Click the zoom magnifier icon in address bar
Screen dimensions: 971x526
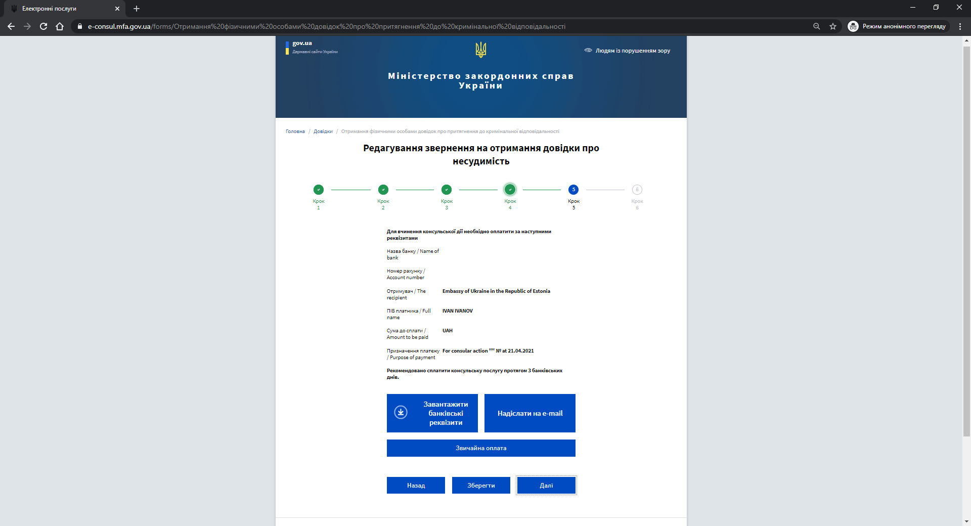[x=816, y=26]
